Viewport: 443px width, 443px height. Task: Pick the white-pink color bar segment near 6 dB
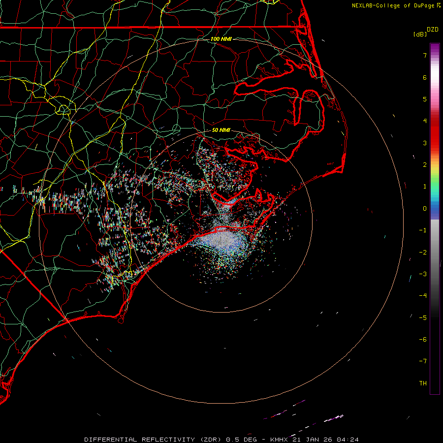434,77
